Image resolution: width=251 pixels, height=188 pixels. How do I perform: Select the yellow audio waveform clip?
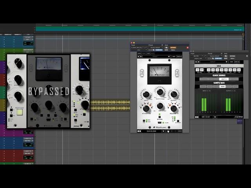[110, 105]
